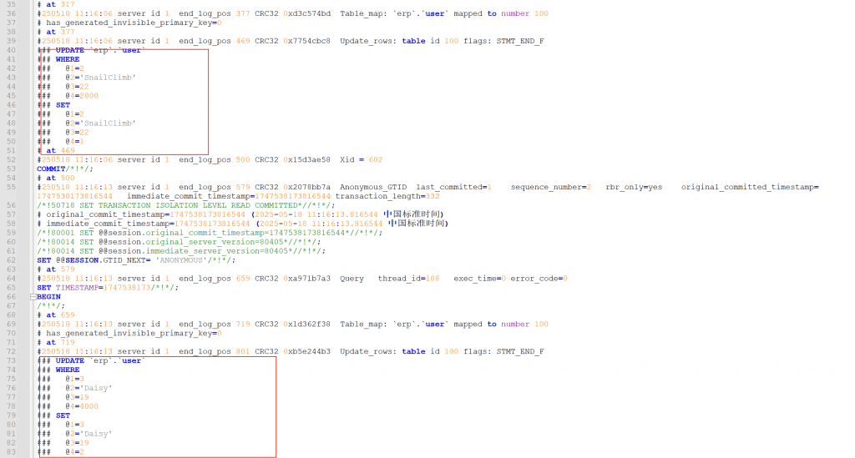Click the SET keyword on line 79
Screen dimensions: 855x458
pos(63,415)
